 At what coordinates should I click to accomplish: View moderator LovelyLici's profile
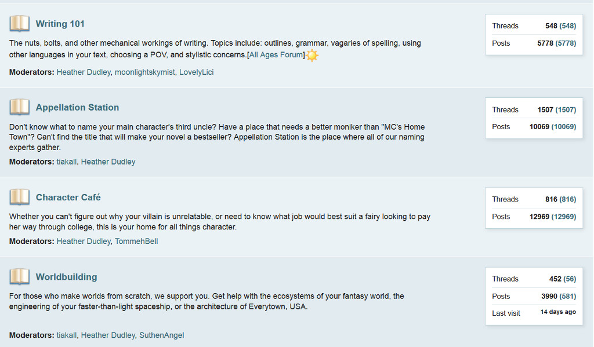coord(196,72)
